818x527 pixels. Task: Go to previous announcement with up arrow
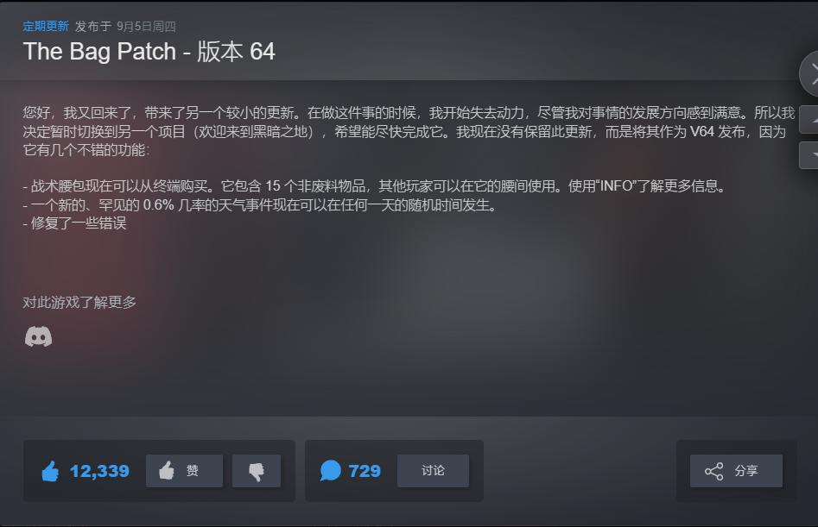coord(809,119)
